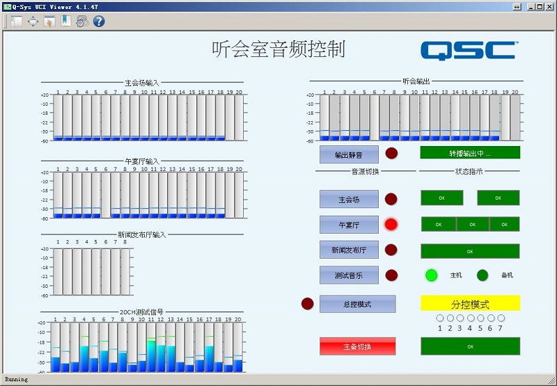
Task: Open the blue question mark help icon
Action: [x=99, y=22]
